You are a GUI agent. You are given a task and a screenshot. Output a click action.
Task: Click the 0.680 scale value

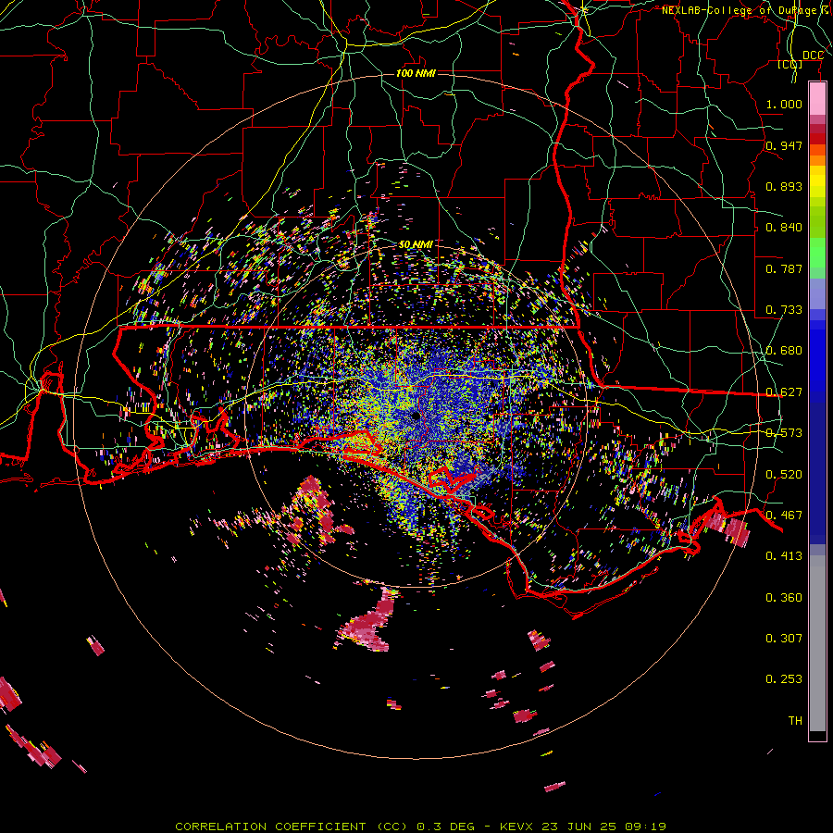[x=784, y=351]
